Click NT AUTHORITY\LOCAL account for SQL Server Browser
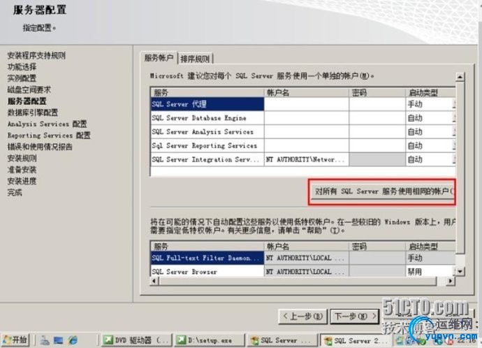The image size is (482, 348). 307,271
